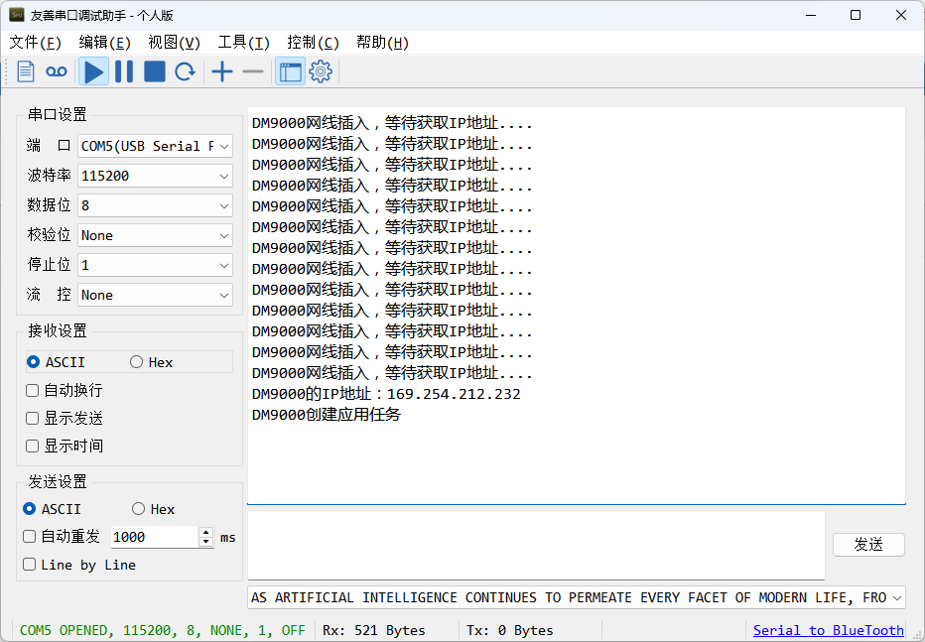Open the 波特率 115200 dropdown
This screenshot has height=642, width=925.
(155, 176)
